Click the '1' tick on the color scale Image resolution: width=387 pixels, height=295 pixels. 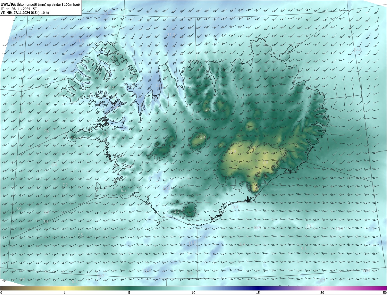click(65, 293)
